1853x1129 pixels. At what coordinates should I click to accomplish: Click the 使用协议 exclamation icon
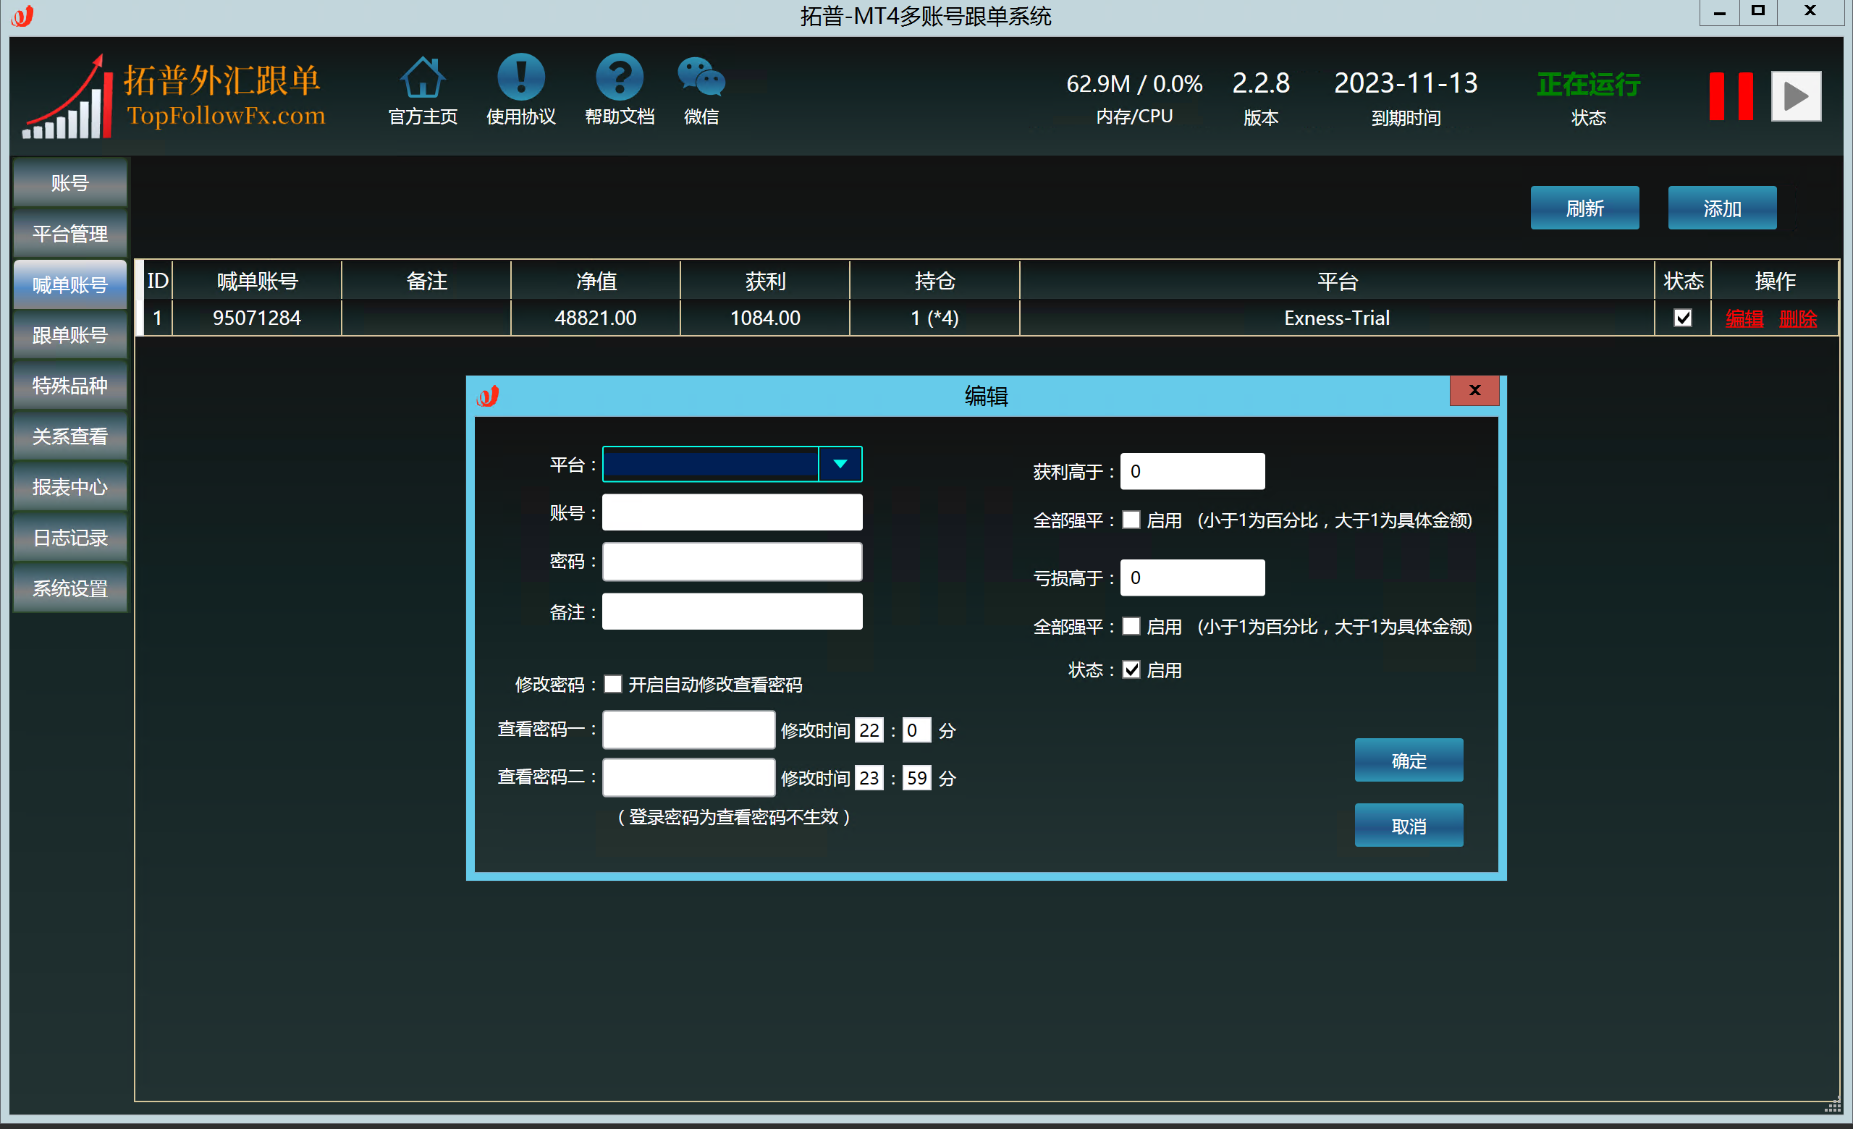coord(520,78)
